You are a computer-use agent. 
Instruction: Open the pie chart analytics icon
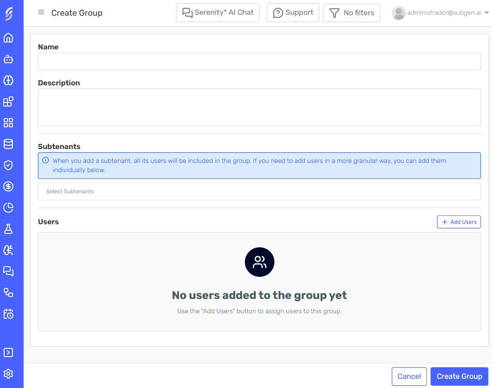pyautogui.click(x=8, y=207)
